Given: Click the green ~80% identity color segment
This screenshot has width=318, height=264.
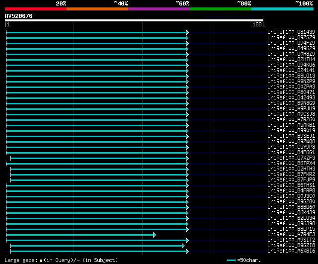Looking at the screenshot, I should [x=221, y=9].
